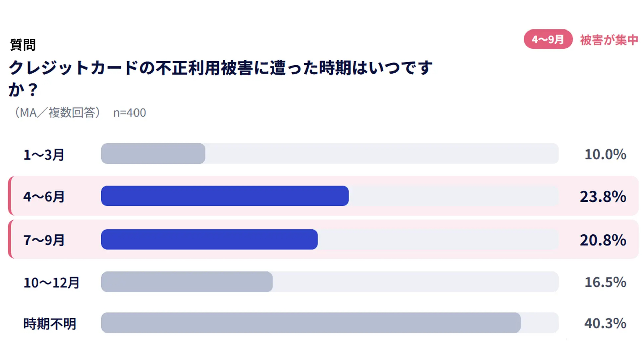Viewport: 644px width, 362px height.
Task: Click the question title about クレジットカード不正利用
Action: click(220, 78)
